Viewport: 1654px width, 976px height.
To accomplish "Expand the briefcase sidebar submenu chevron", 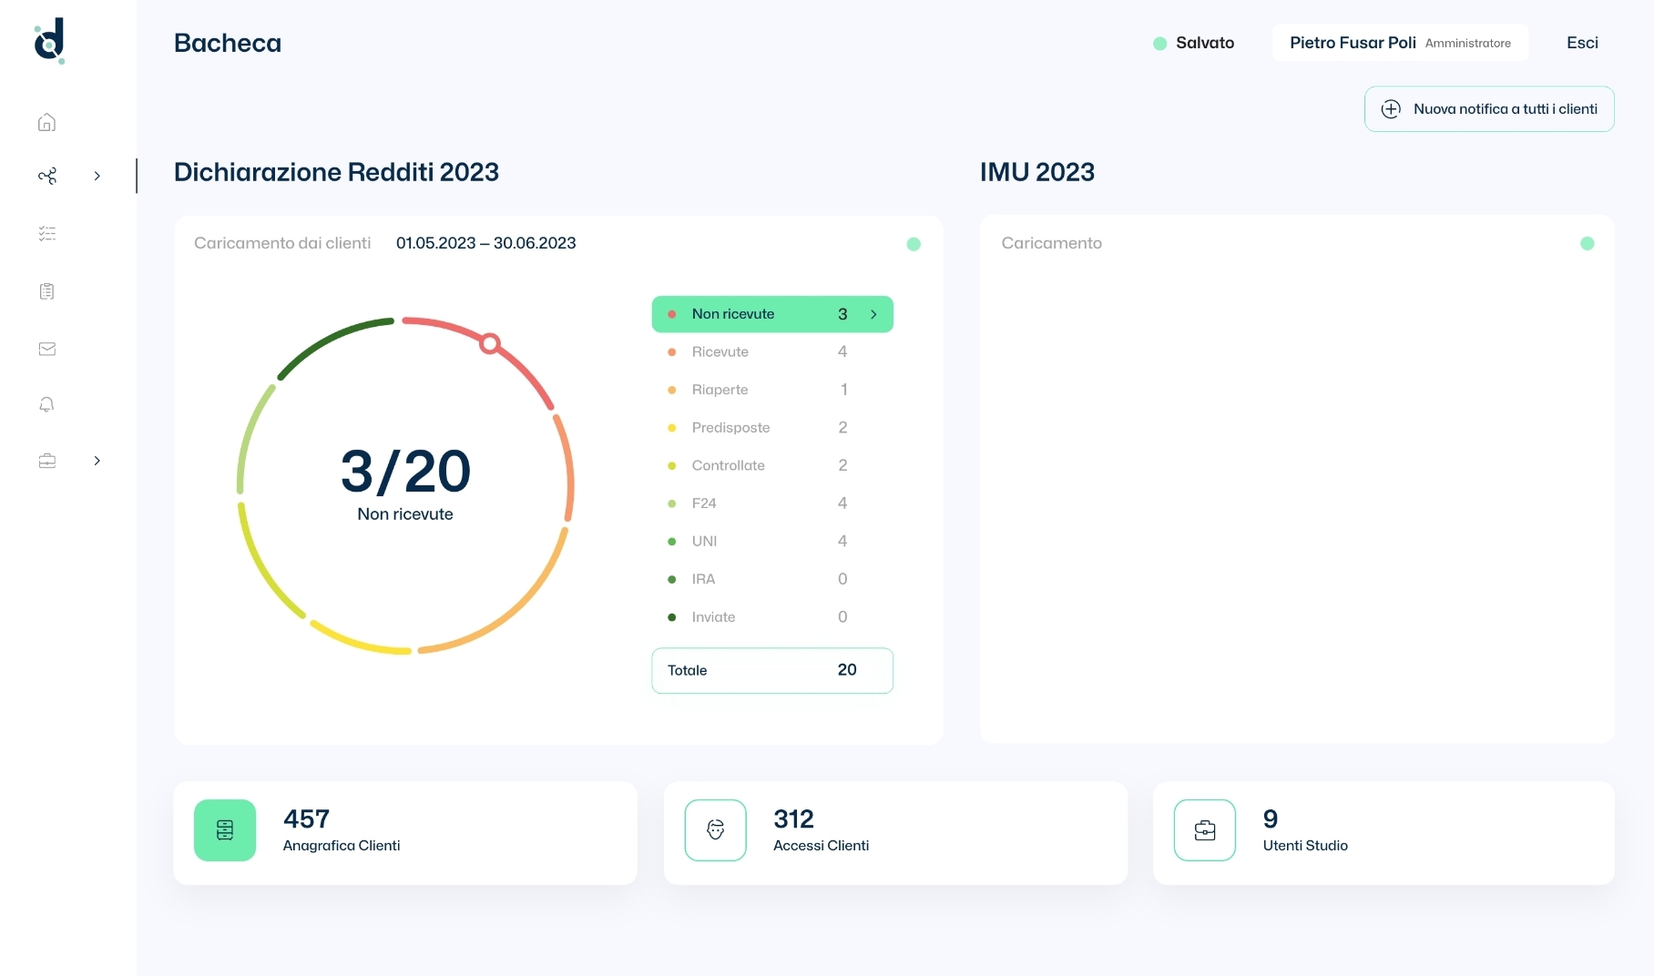I will click(x=97, y=461).
